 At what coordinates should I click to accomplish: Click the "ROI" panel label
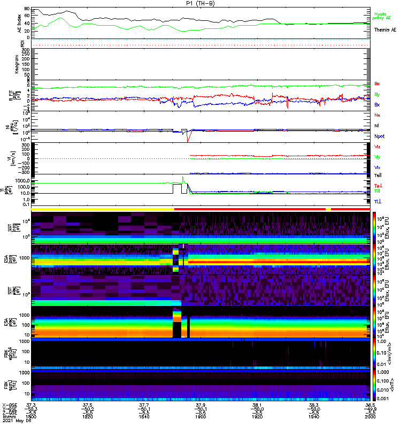(22, 43)
